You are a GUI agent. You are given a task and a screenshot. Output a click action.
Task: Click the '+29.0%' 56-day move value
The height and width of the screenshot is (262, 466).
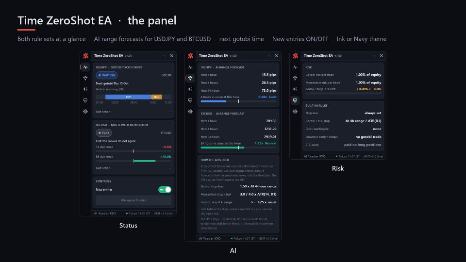tap(166, 157)
